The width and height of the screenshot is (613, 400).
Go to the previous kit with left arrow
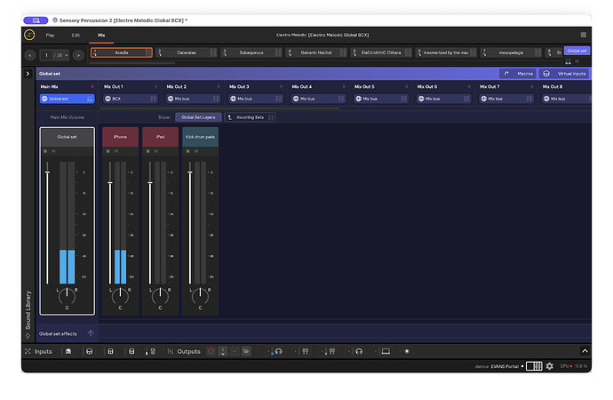click(x=30, y=55)
